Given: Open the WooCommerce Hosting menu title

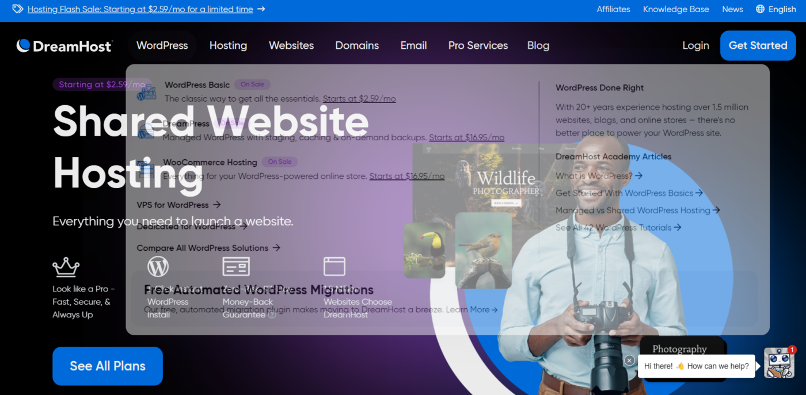Looking at the screenshot, I should tap(210, 162).
